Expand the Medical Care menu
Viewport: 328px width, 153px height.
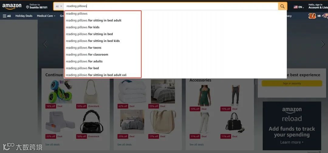[46, 16]
